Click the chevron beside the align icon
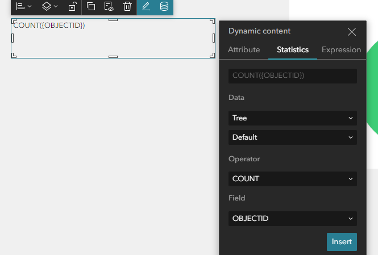 [30, 6]
